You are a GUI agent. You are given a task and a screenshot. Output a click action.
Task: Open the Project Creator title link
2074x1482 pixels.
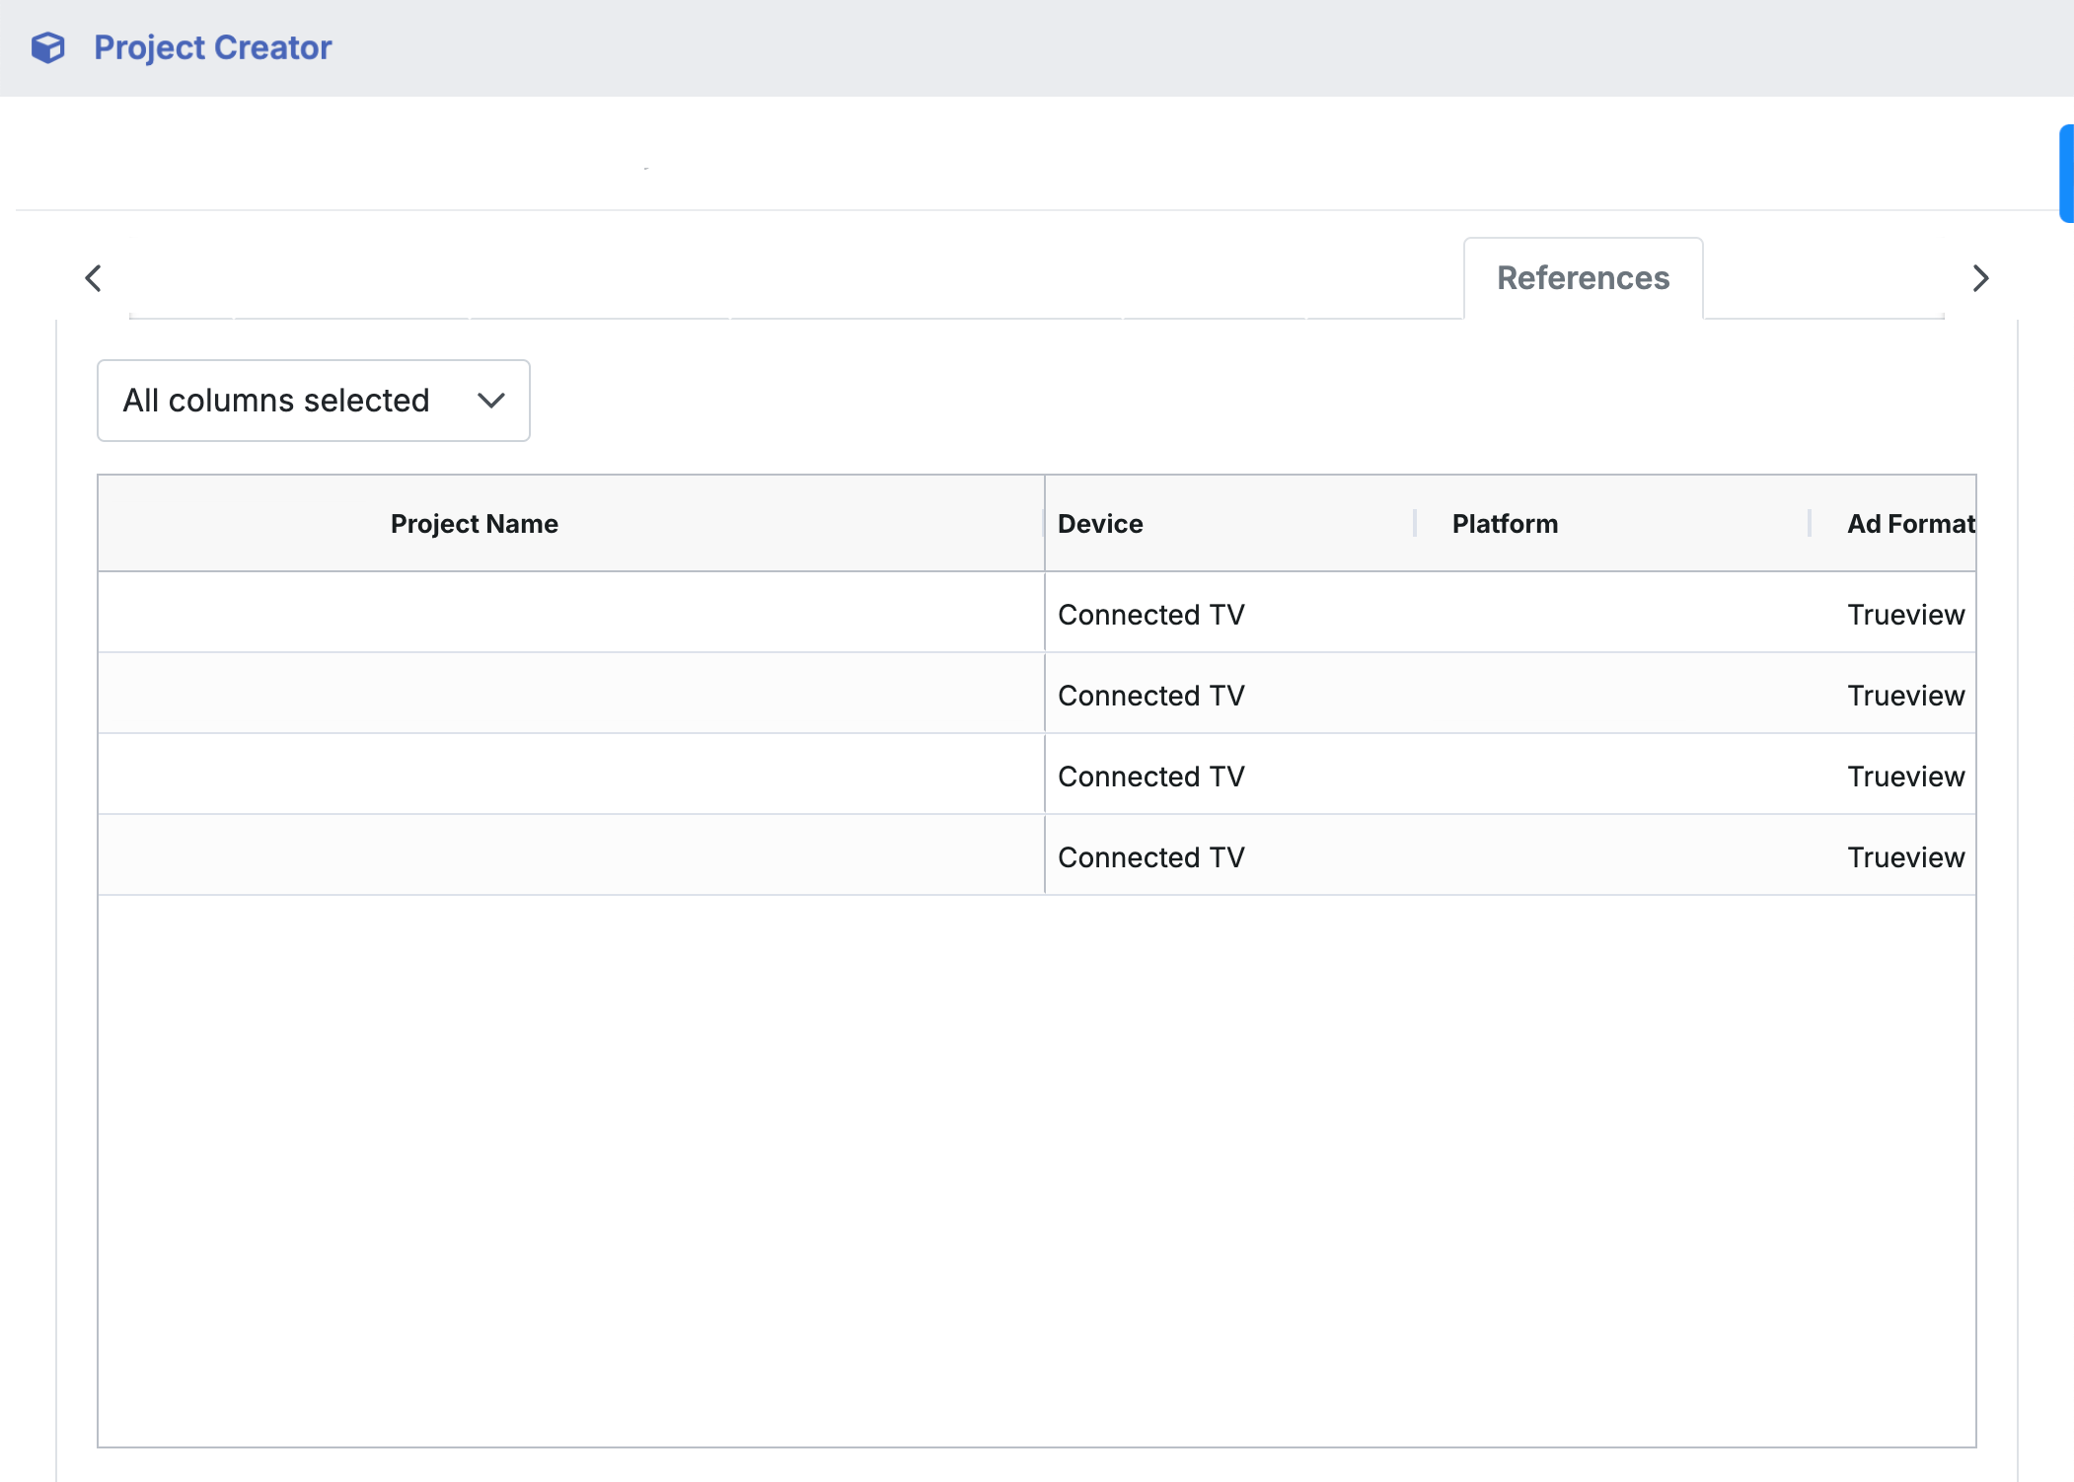coord(212,47)
